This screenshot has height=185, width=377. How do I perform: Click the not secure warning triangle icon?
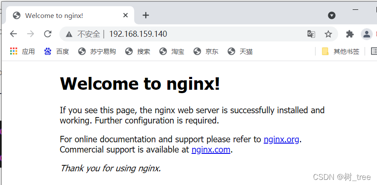click(x=69, y=34)
